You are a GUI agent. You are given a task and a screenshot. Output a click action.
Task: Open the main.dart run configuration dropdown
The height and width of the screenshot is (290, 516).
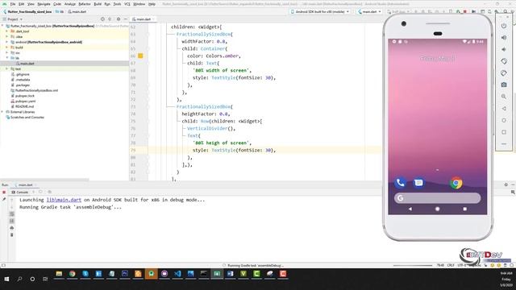(x=369, y=11)
